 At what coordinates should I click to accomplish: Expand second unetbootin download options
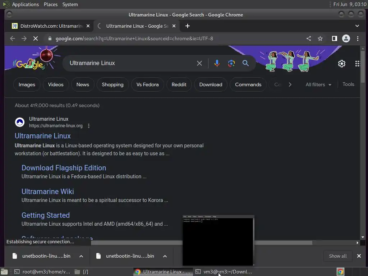pyautogui.click(x=165, y=256)
